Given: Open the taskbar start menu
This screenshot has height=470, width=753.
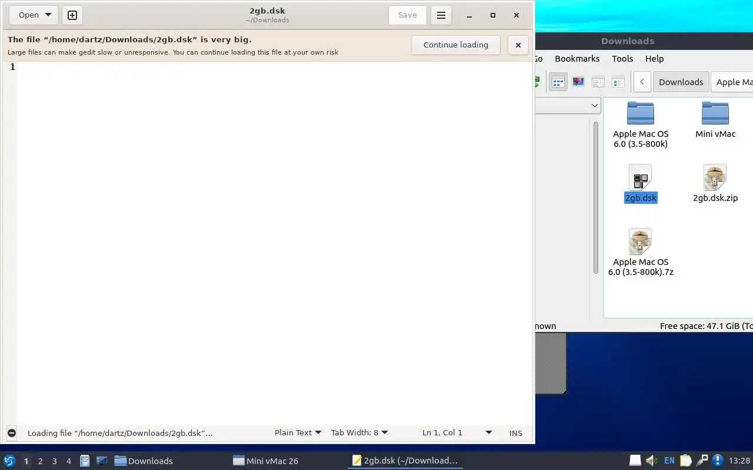Looking at the screenshot, I should pyautogui.click(x=9, y=461).
